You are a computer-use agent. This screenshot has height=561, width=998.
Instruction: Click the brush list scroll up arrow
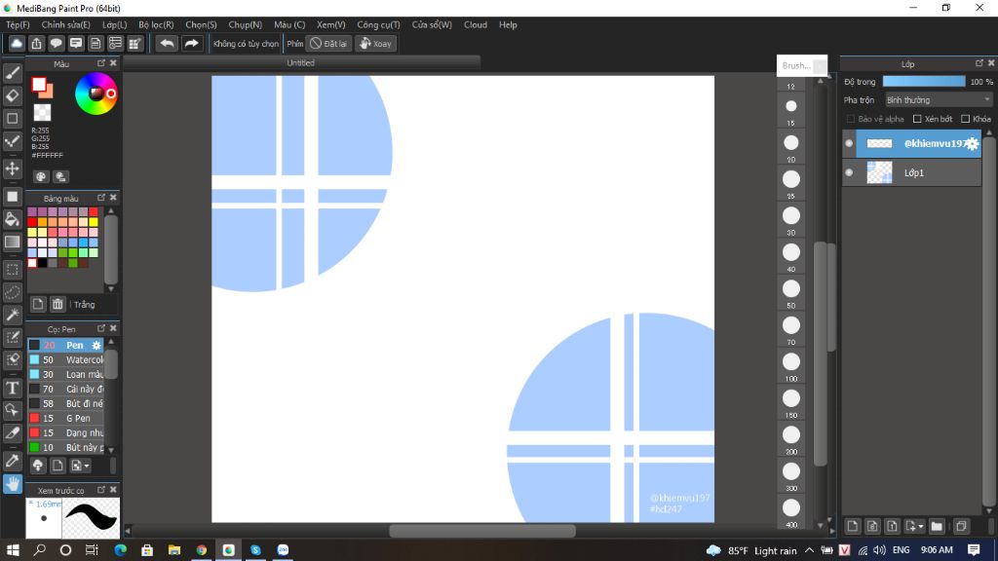click(x=111, y=342)
